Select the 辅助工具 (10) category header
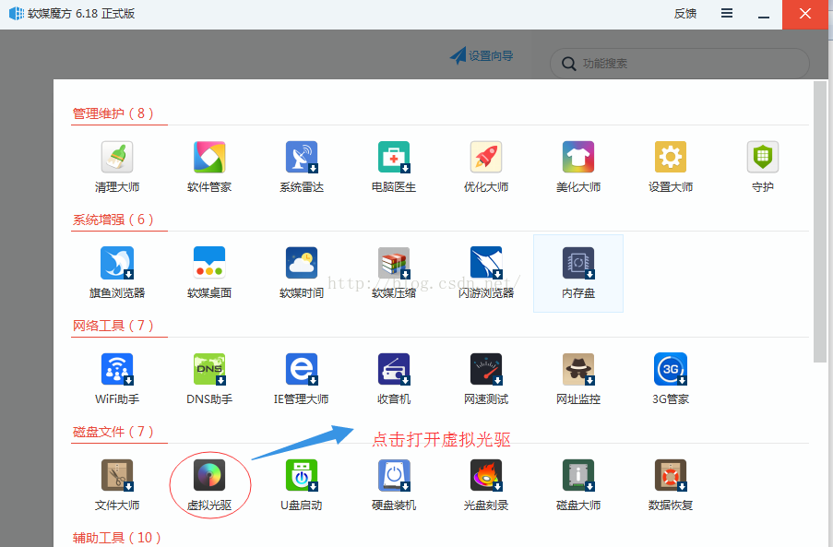 (x=117, y=538)
